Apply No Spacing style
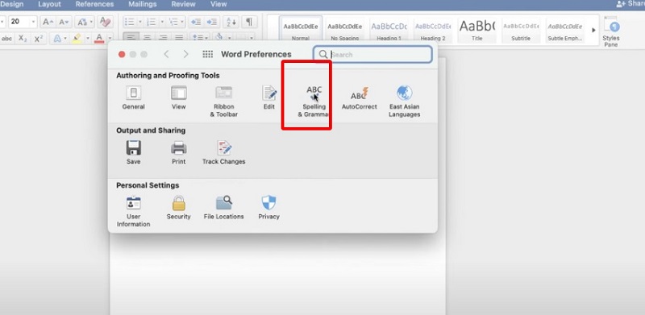Viewport: 645px width, 315px height. [x=345, y=30]
